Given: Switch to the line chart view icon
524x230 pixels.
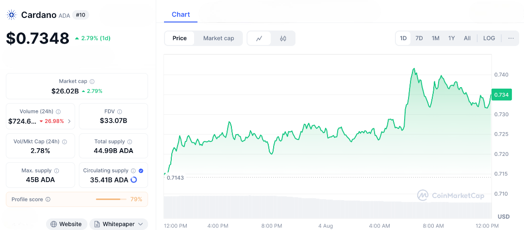Looking at the screenshot, I should tap(260, 38).
